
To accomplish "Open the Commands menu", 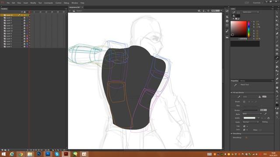I will [49, 3].
